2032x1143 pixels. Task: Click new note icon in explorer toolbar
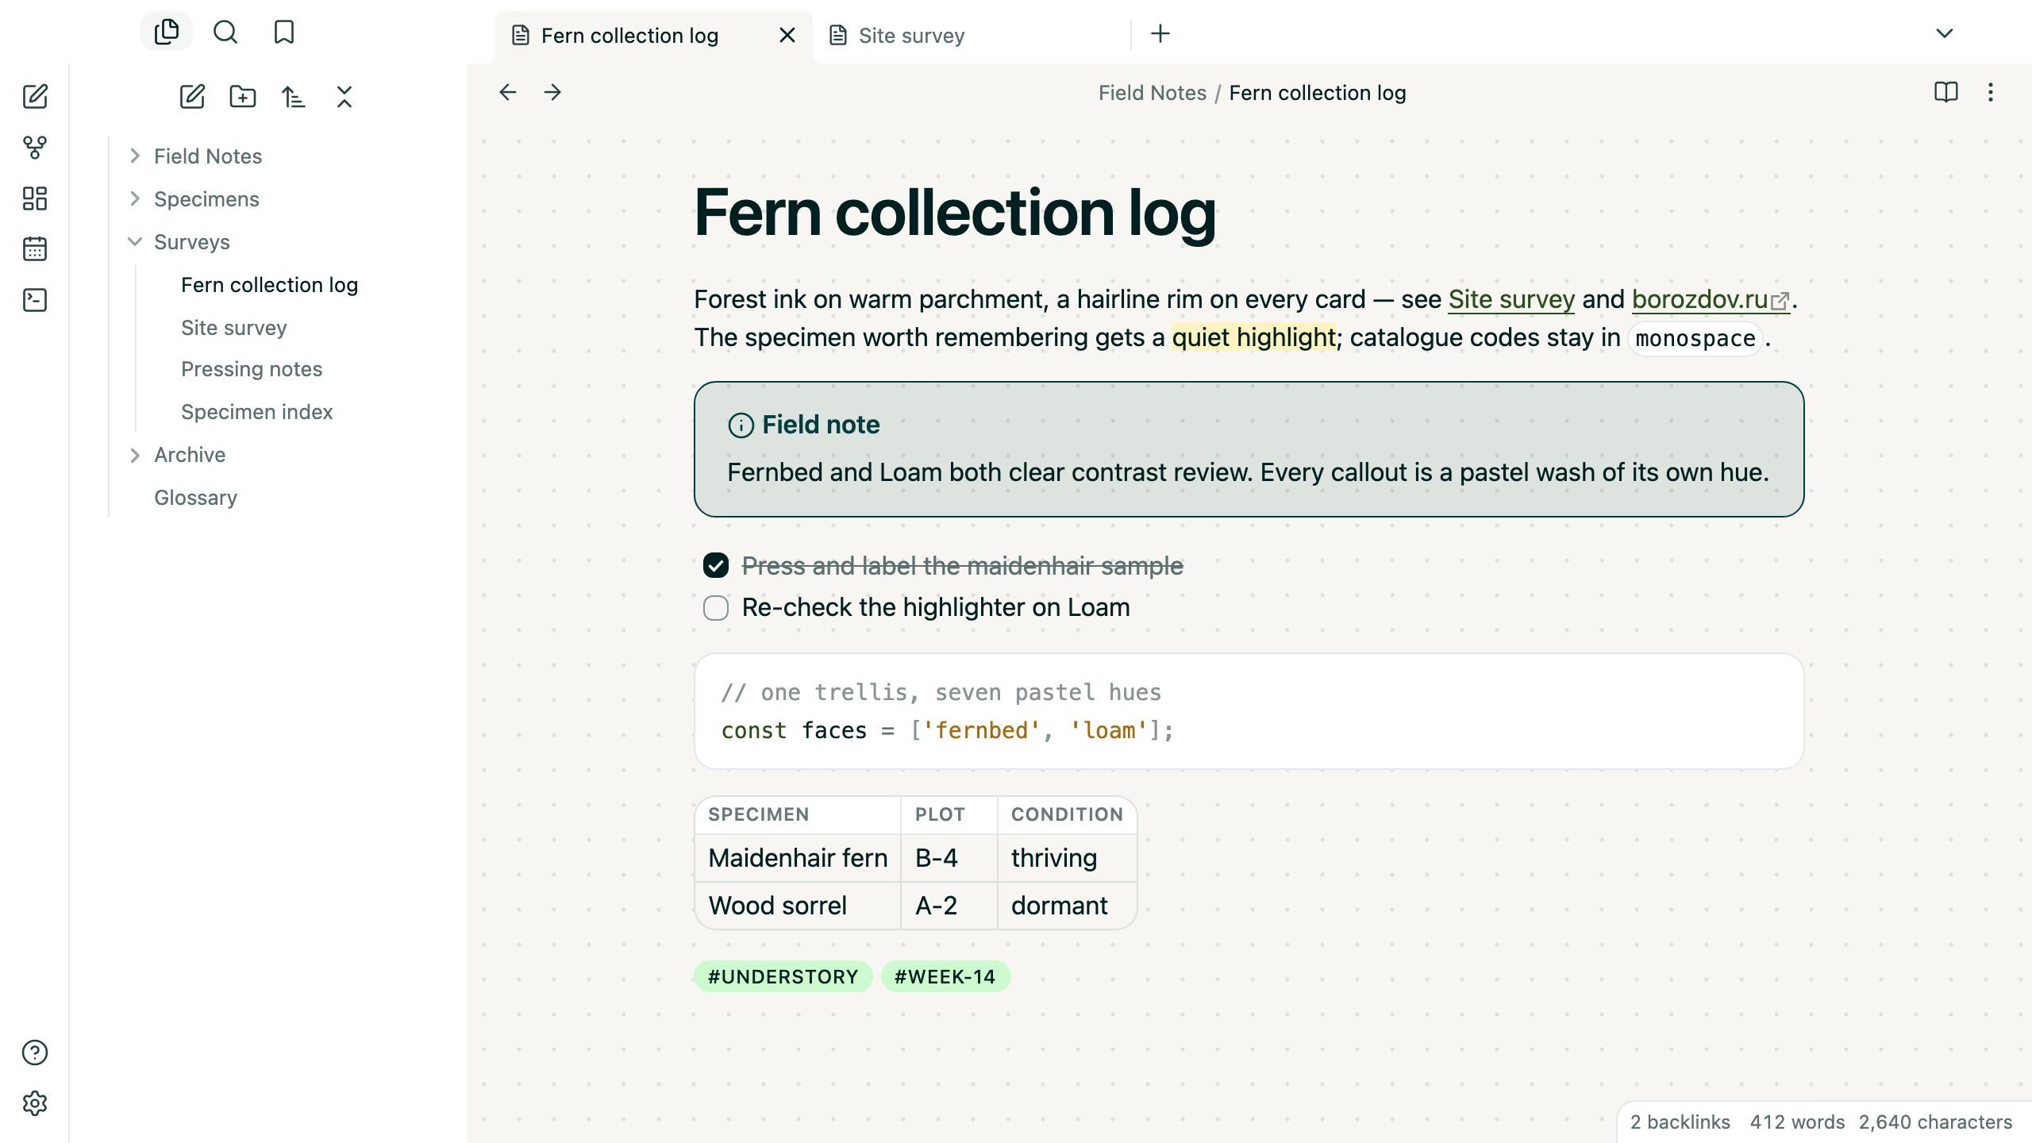pyautogui.click(x=192, y=97)
